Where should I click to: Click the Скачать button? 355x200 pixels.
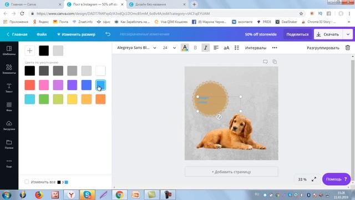click(328, 34)
